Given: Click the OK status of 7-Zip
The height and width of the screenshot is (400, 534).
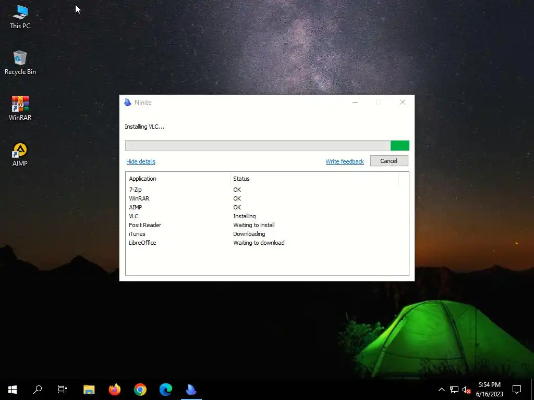Looking at the screenshot, I should coord(237,190).
